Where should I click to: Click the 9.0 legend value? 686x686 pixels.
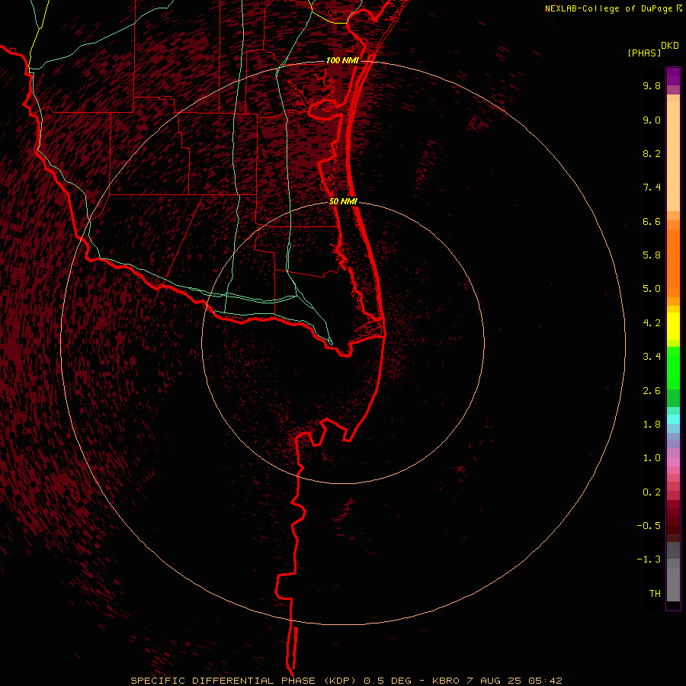click(x=652, y=120)
